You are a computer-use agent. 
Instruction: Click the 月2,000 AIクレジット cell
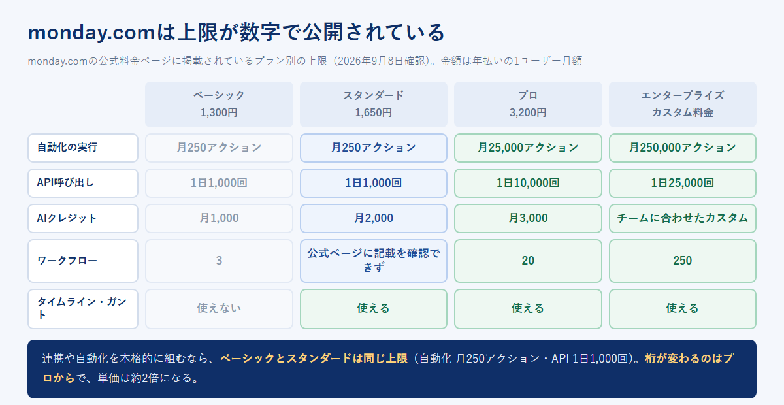[374, 218]
